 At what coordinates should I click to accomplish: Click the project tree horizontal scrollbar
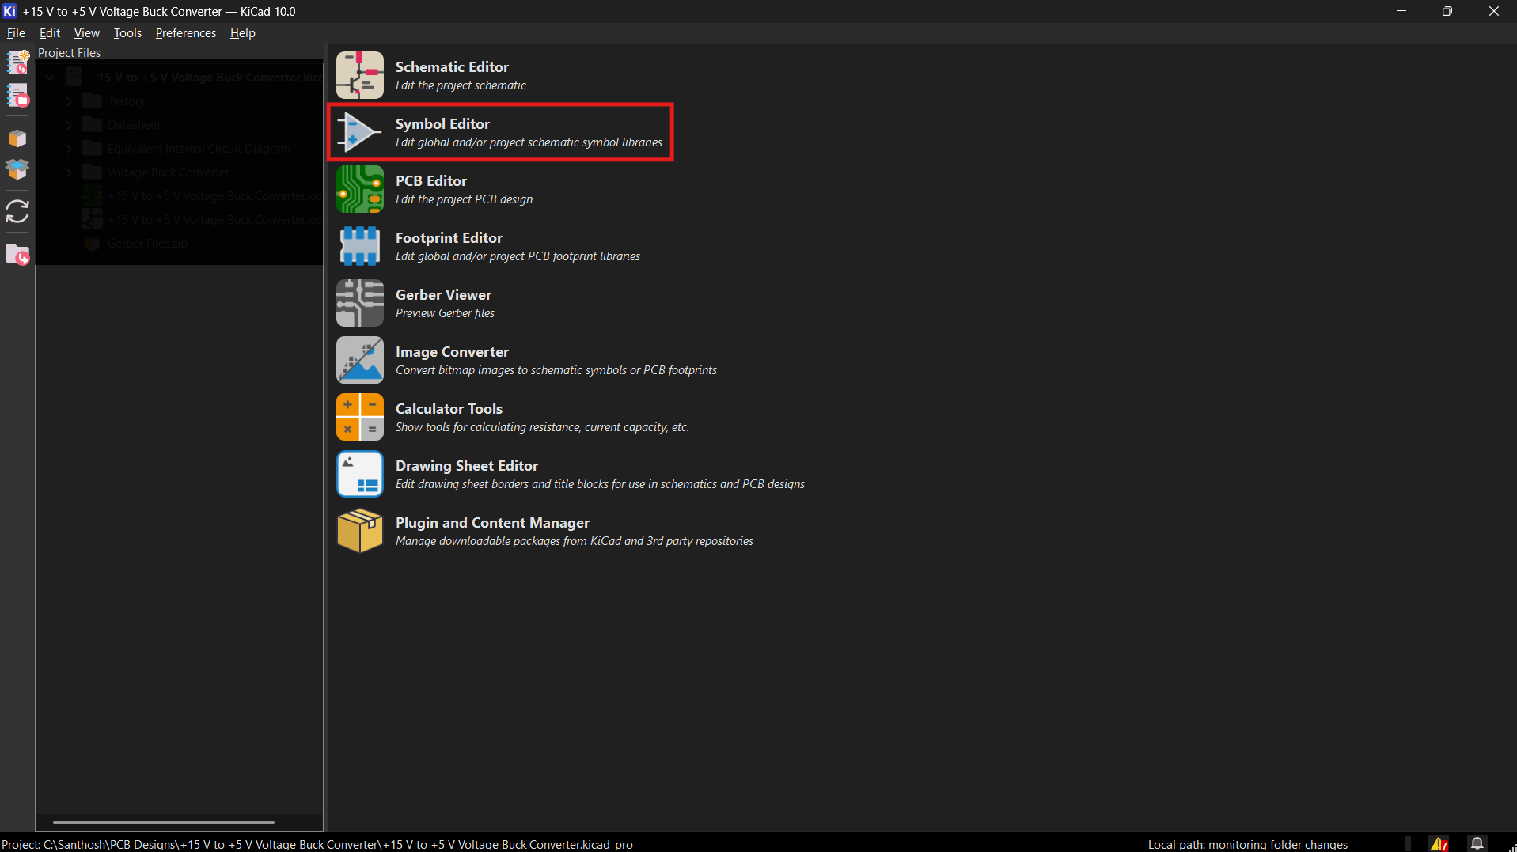[164, 822]
